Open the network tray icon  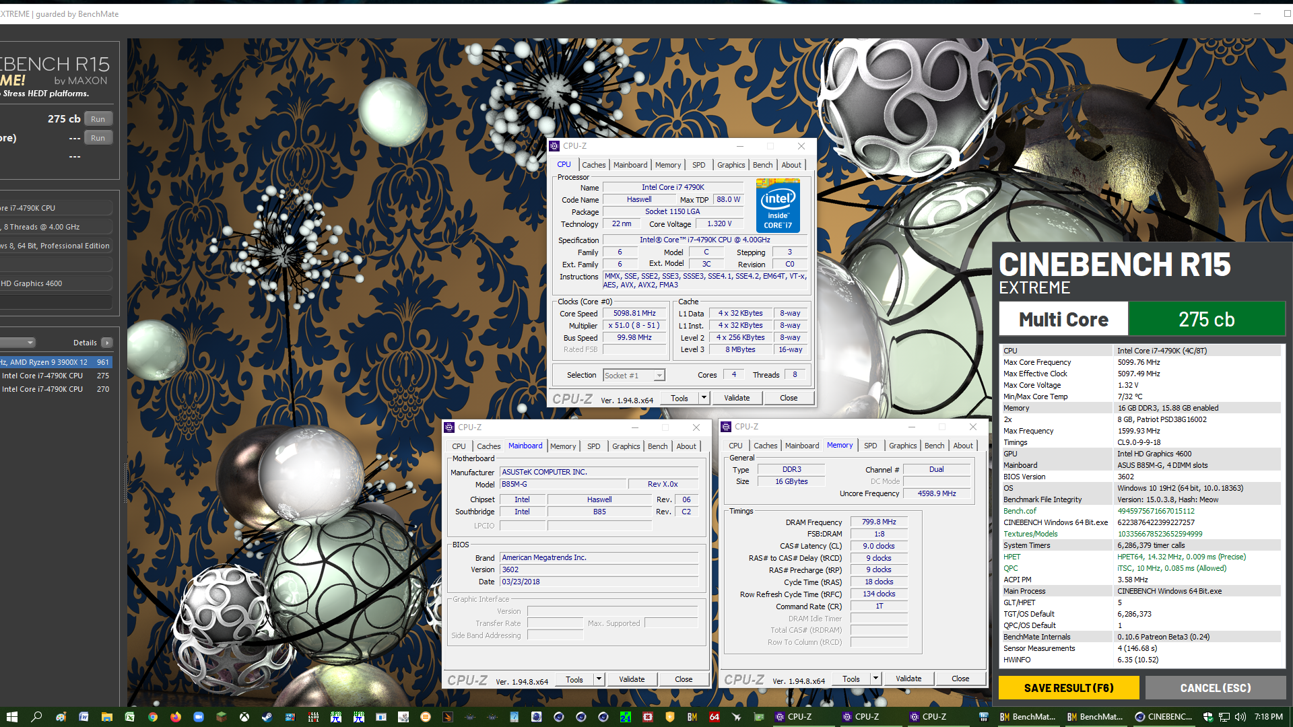(1224, 717)
